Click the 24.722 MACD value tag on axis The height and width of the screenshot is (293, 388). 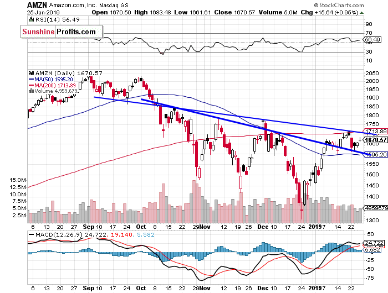(374, 243)
